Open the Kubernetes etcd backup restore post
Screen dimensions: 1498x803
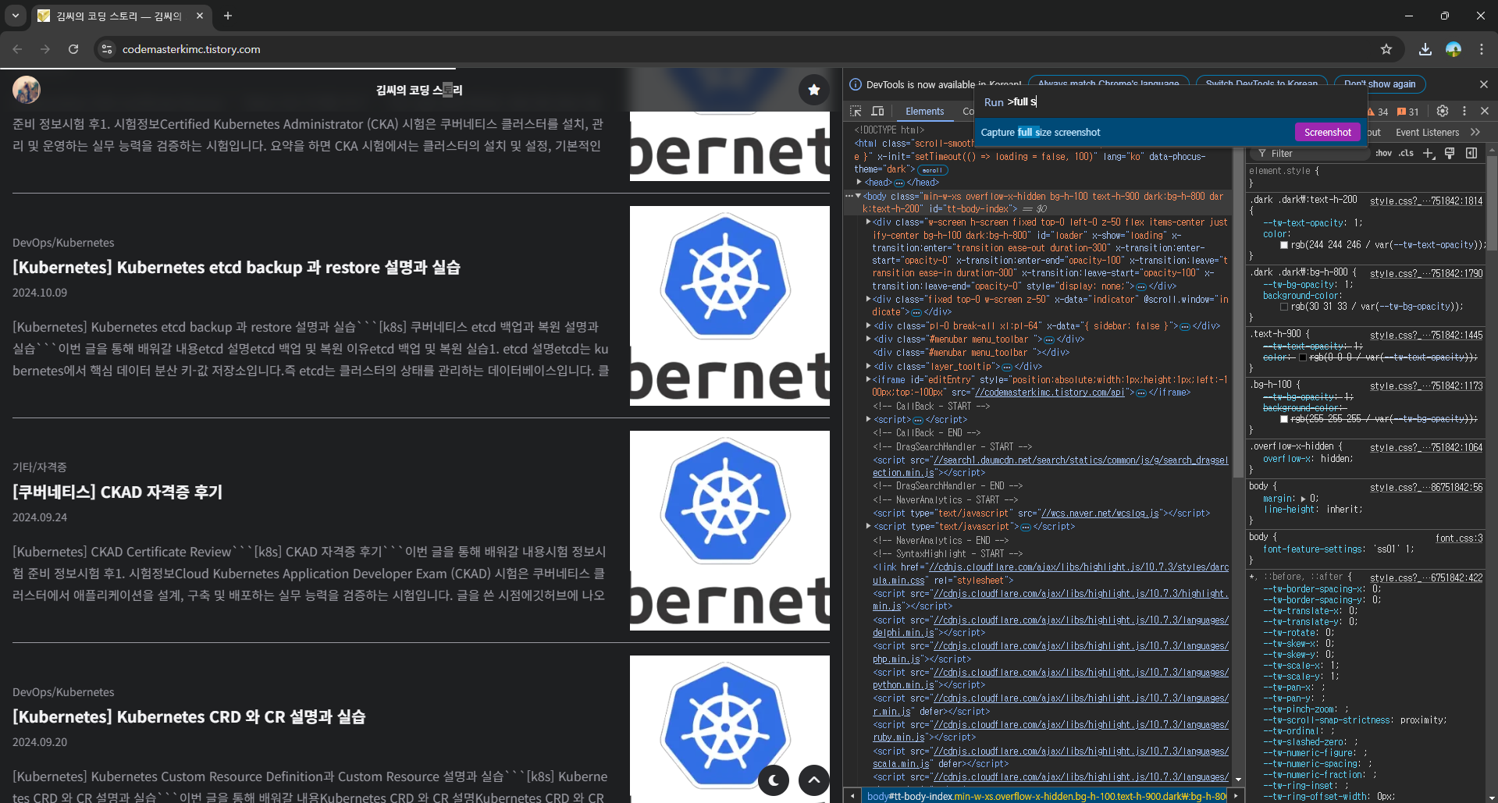pyautogui.click(x=237, y=268)
